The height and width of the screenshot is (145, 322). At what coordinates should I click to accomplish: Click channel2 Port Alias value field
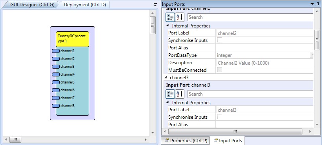(x=265, y=48)
